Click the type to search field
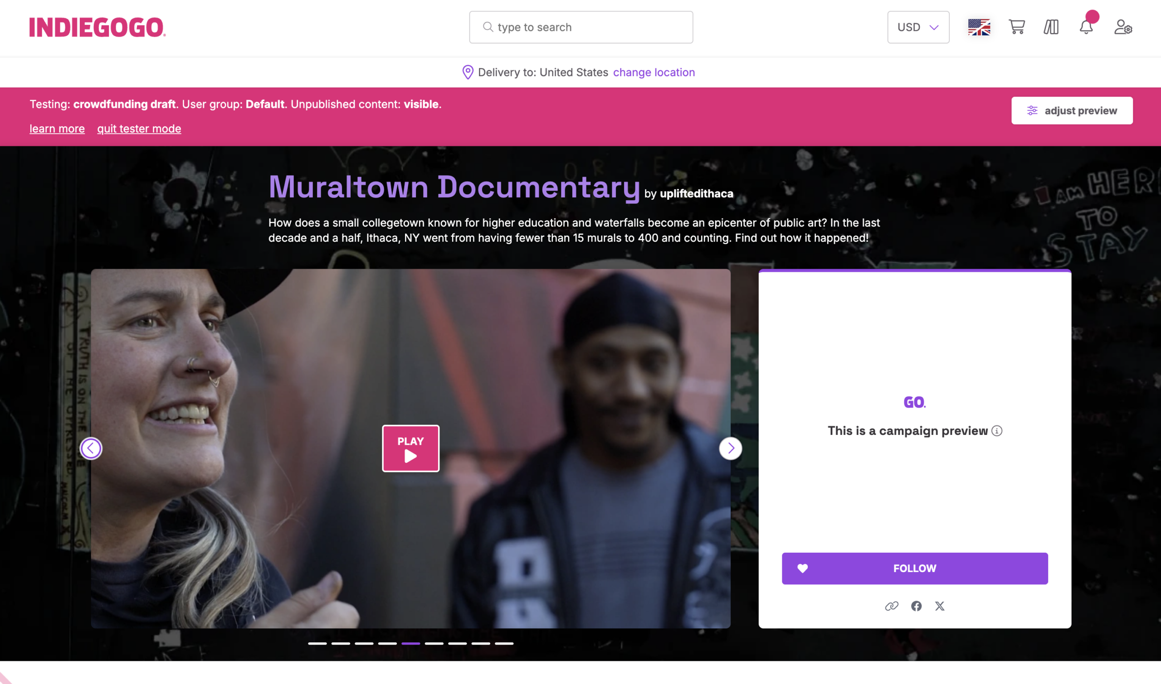This screenshot has width=1161, height=684. pos(581,27)
